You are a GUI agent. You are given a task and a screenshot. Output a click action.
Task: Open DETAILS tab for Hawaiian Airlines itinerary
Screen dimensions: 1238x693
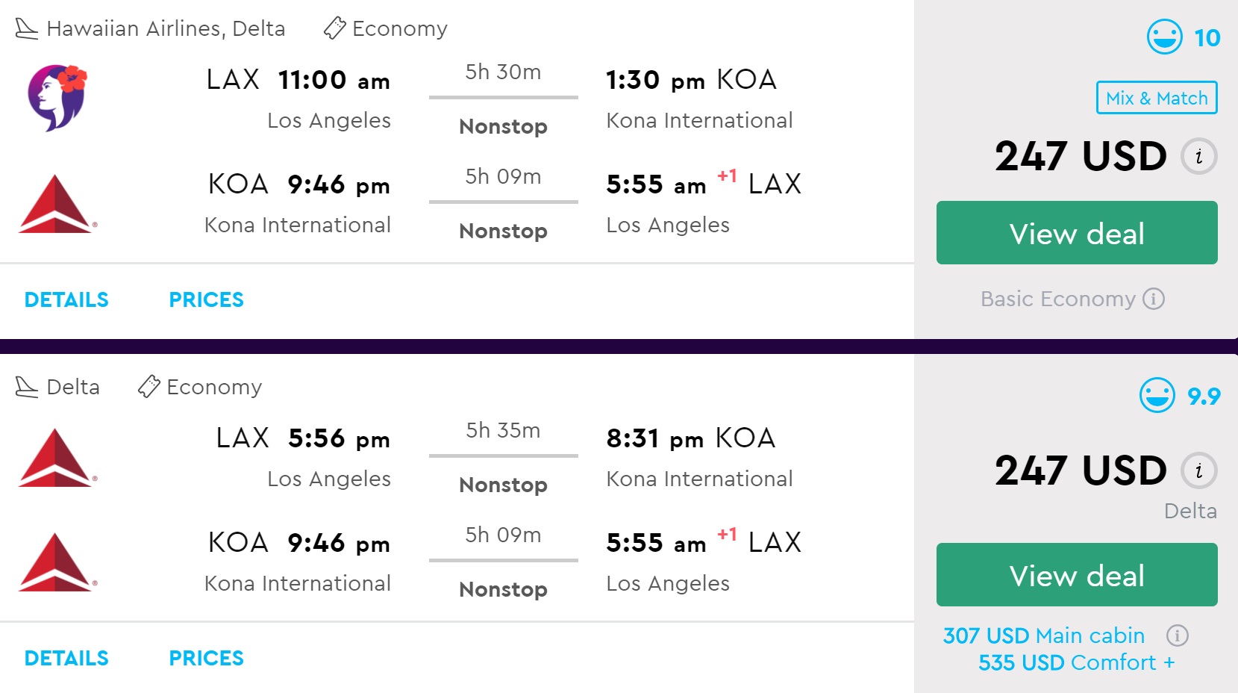click(66, 300)
